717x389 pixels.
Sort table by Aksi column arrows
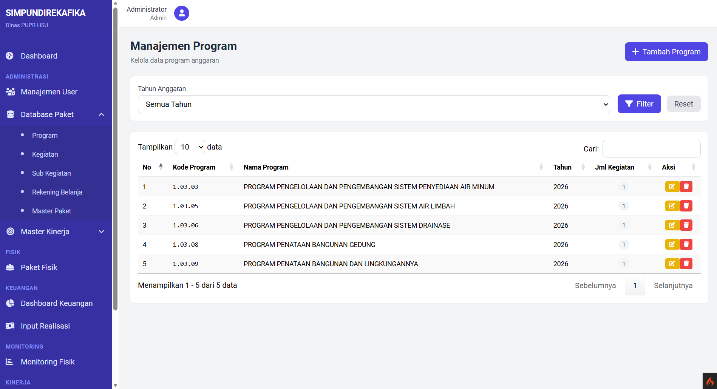[693, 167]
